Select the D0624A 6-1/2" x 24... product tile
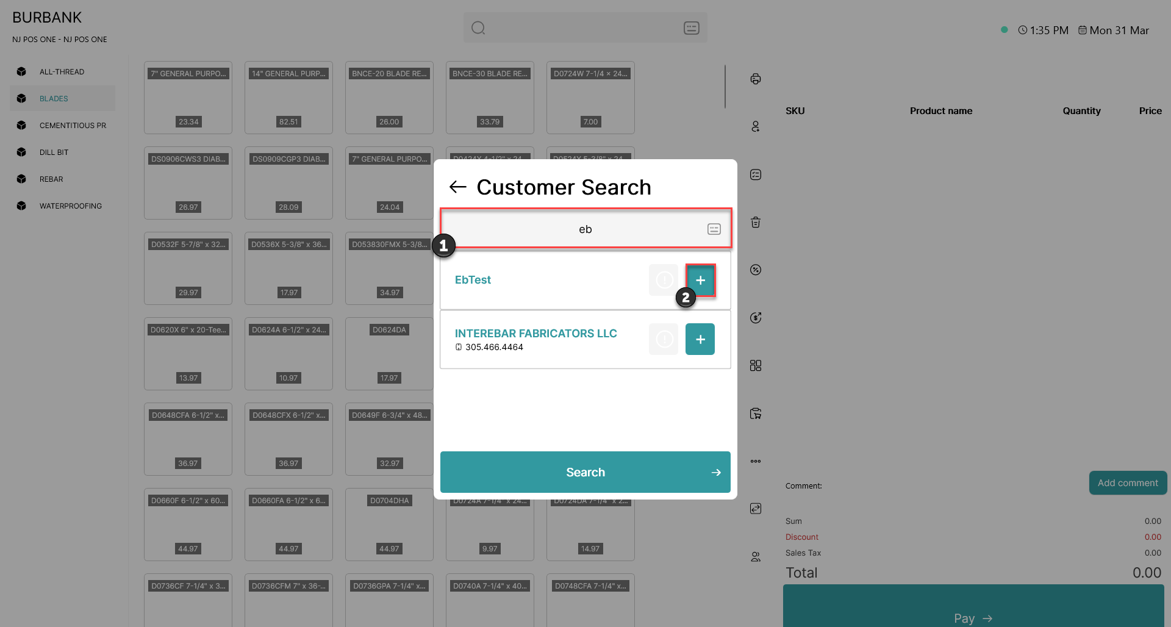Image resolution: width=1171 pixels, height=627 pixels. (x=288, y=354)
